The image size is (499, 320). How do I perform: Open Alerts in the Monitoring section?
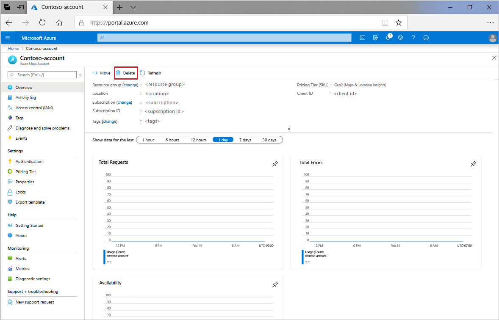click(x=20, y=258)
